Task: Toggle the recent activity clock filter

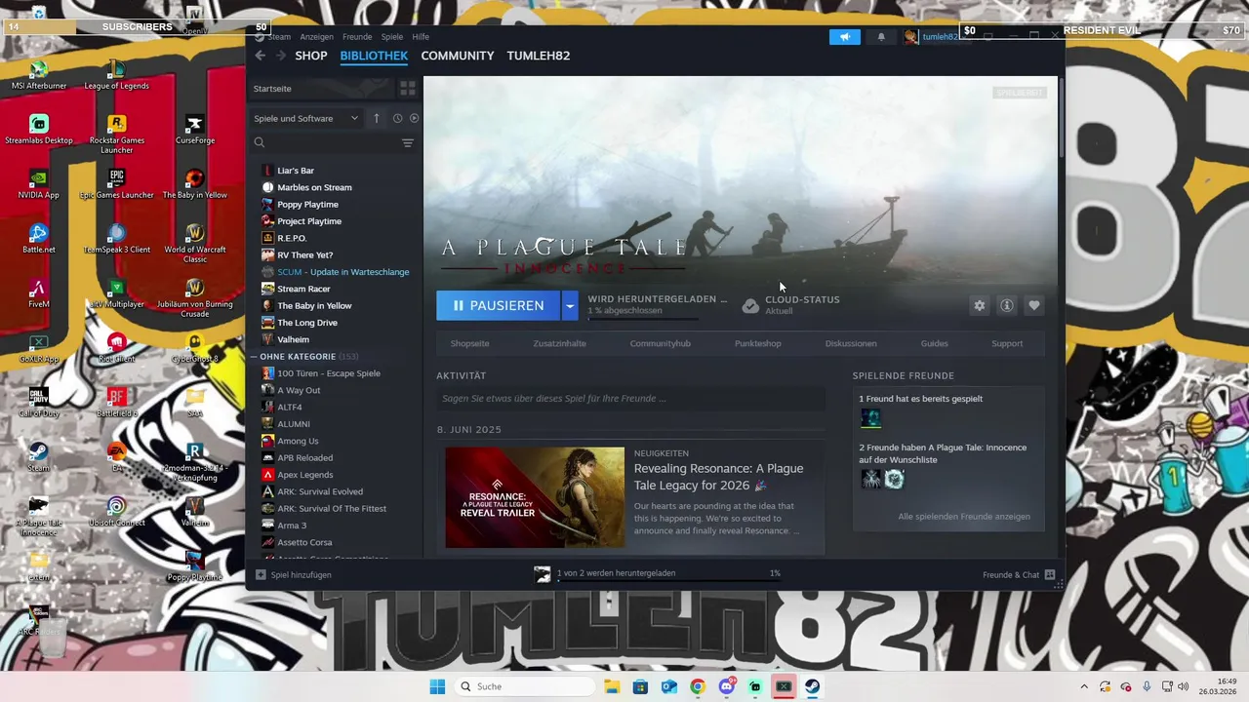Action: [397, 118]
